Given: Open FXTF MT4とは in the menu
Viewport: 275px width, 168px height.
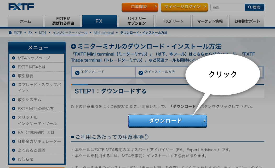Looking at the screenshot, I should coord(37,67).
